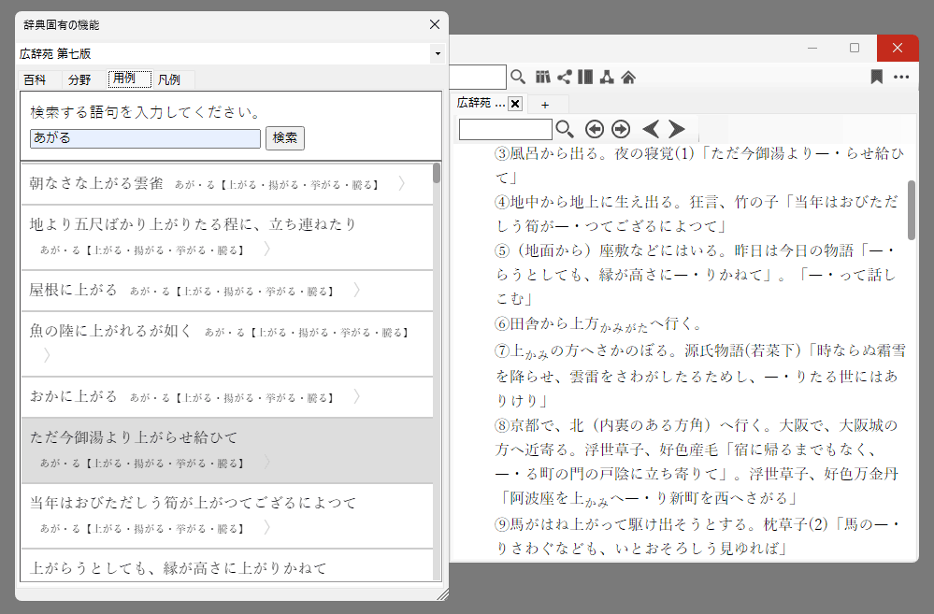Screen dimensions: 934x614
Task: Click the home icon in toolbar
Action: 628,77
